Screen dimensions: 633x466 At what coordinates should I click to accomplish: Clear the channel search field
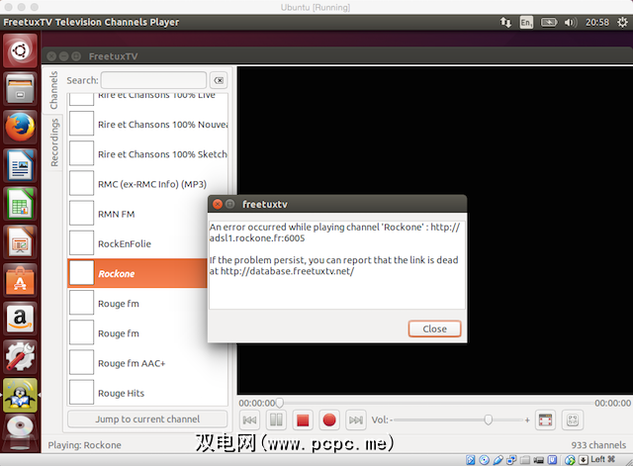click(x=219, y=80)
